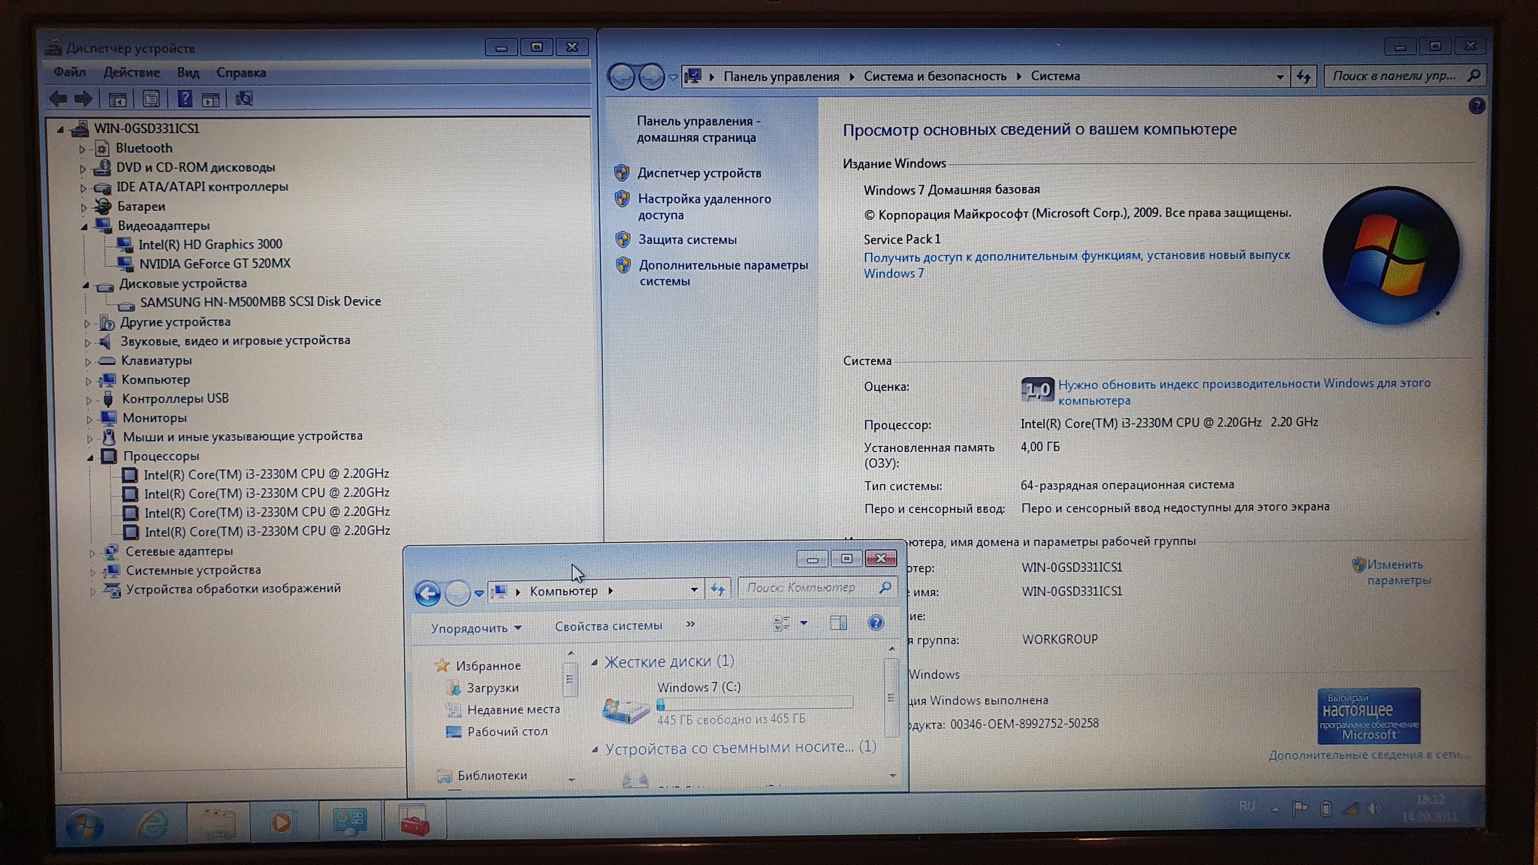
Task: Click the control panel search field
Action: click(x=1394, y=76)
